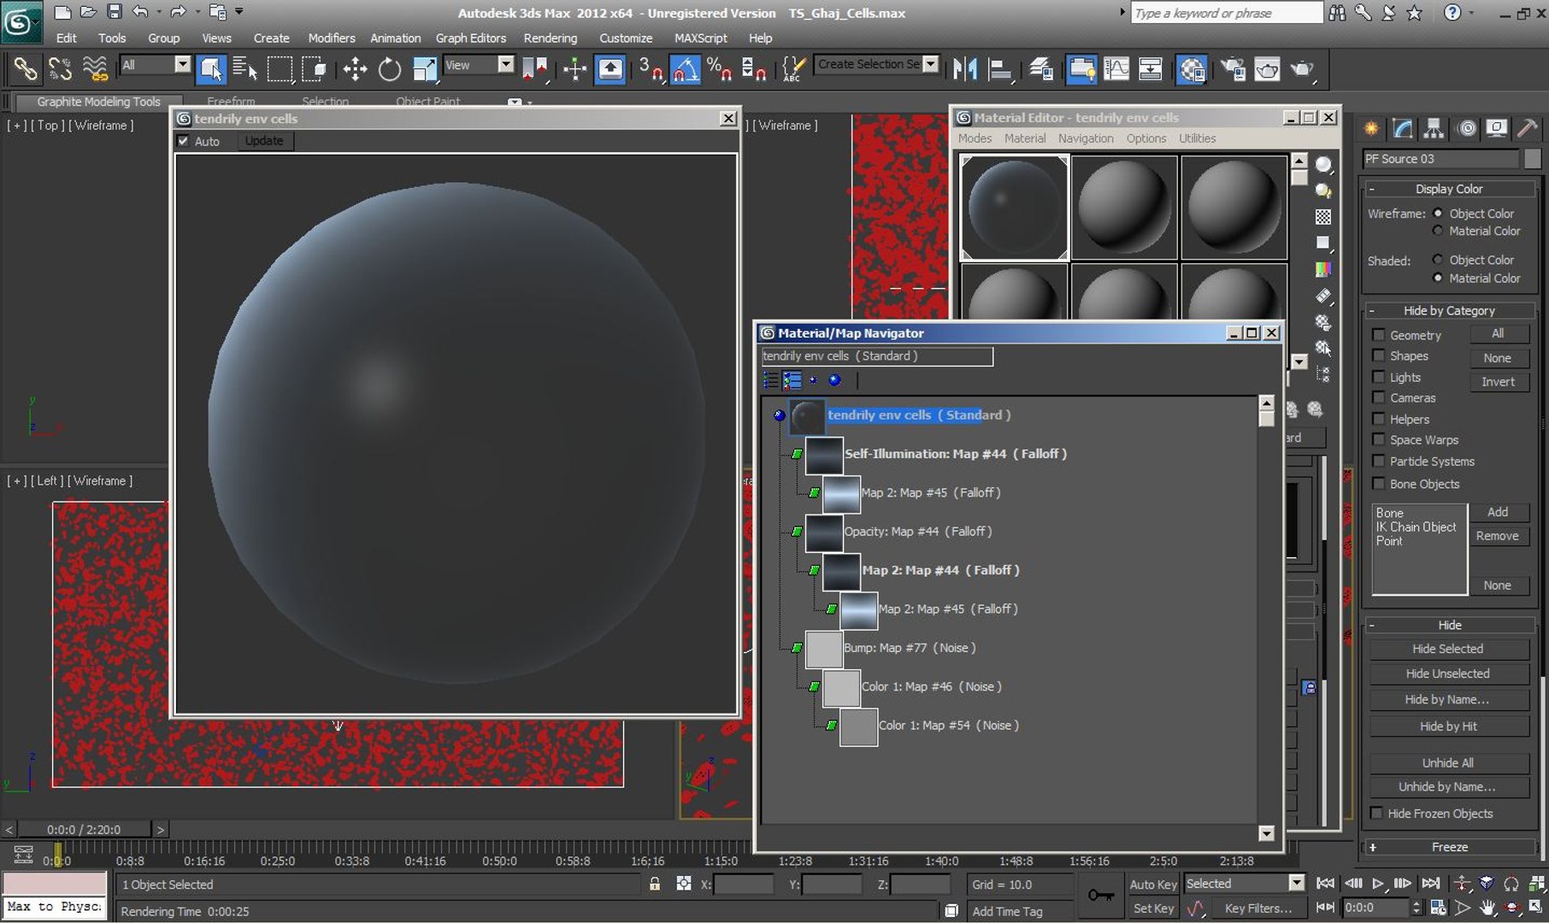Check the Geometry hide category box
This screenshot has height=923, width=1549.
tap(1378, 335)
